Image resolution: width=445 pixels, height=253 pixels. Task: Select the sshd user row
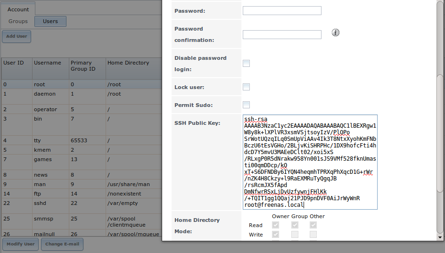pos(80,203)
